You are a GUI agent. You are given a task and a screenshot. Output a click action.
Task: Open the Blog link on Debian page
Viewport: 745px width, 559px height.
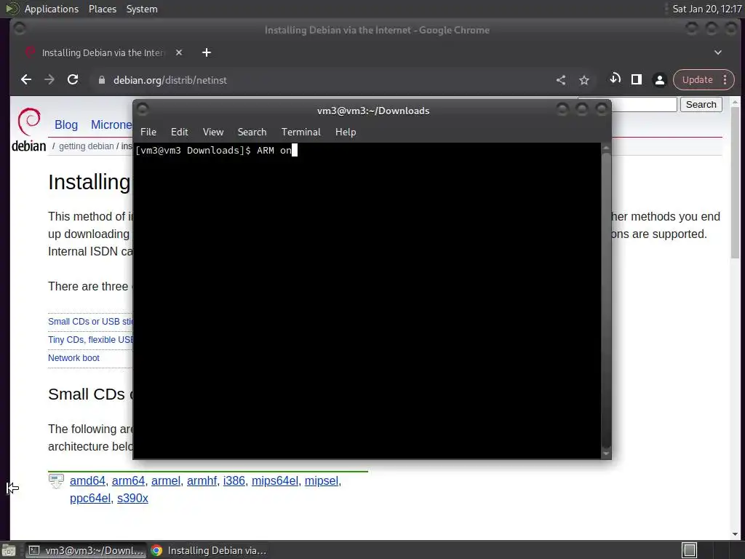[66, 124]
